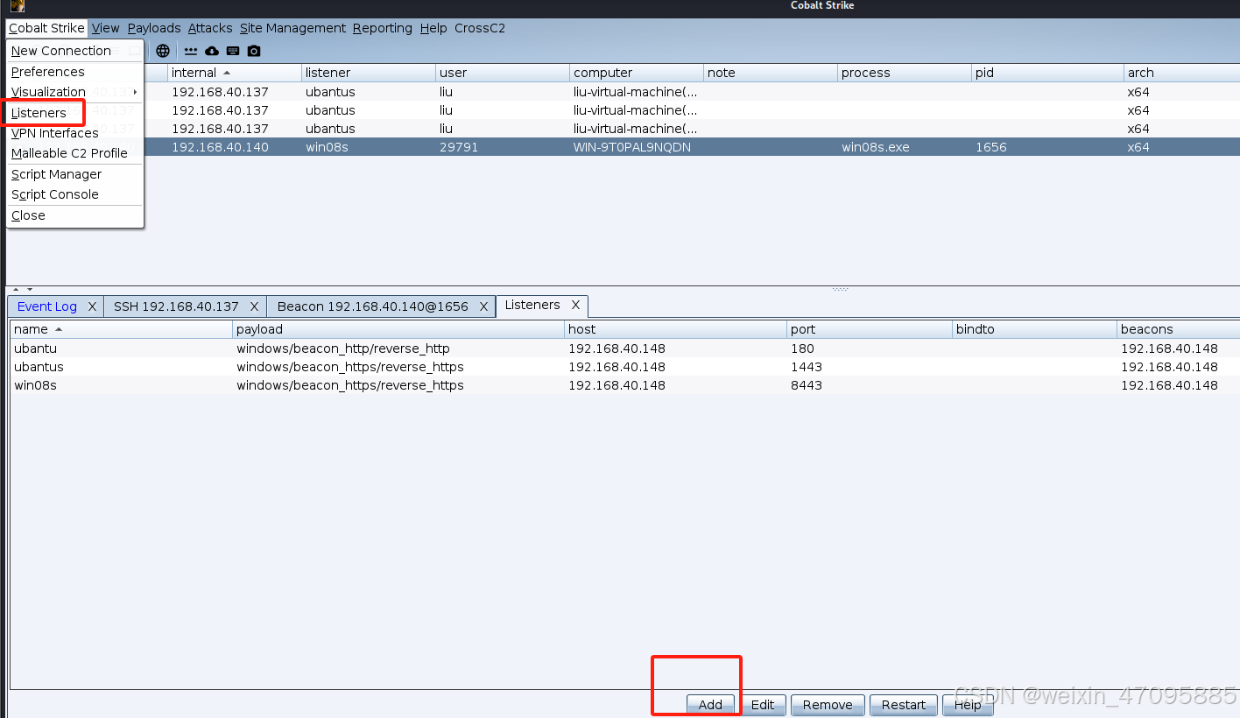The image size is (1240, 718).
Task: Select the ubantu listener row
Action: [625, 348]
